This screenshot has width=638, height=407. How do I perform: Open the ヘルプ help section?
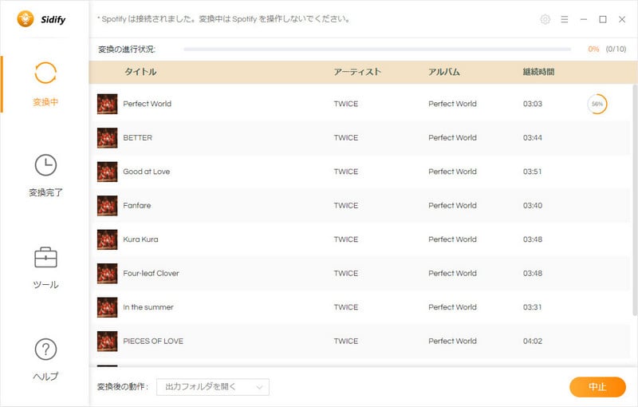point(45,360)
